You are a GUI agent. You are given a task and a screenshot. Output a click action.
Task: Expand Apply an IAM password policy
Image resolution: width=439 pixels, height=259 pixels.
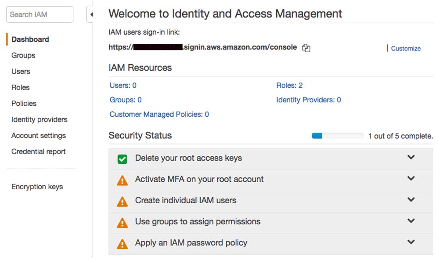(411, 242)
